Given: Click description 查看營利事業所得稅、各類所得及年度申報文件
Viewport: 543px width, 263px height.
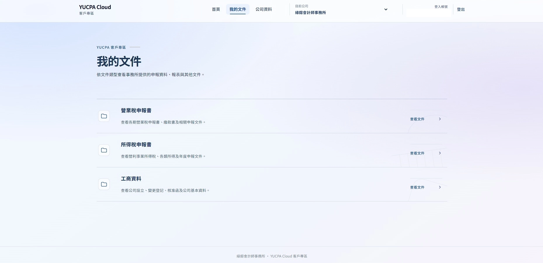Looking at the screenshot, I should click(x=163, y=156).
